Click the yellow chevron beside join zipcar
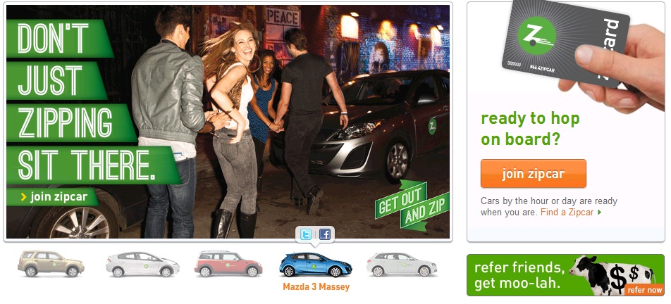671x304 pixels. pyautogui.click(x=23, y=197)
